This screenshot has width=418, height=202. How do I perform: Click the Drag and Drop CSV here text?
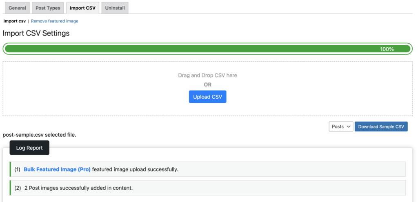[207, 75]
